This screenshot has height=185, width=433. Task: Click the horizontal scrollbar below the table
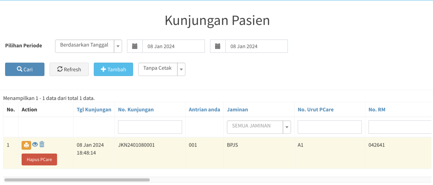tap(77, 180)
